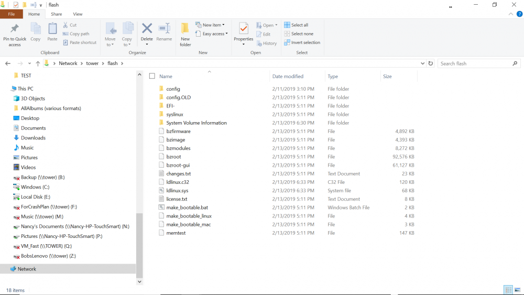The height and width of the screenshot is (295, 524).
Task: Select This PC in navigation pane
Action: click(x=25, y=89)
